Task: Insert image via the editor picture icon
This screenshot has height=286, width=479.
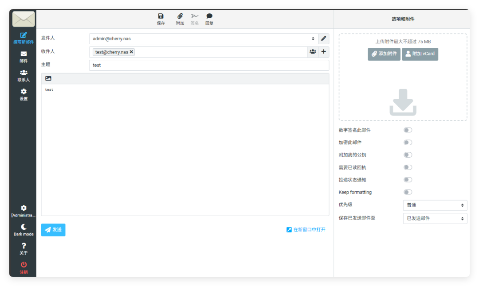Action: pos(48,78)
